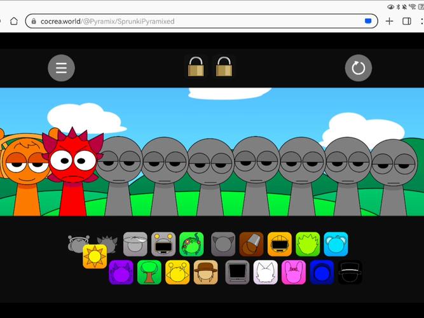The image size is (424, 318).
Task: Select the gray computer monitor character icon
Action: click(237, 272)
